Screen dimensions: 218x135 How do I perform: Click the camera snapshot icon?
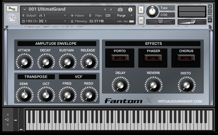(120, 10)
